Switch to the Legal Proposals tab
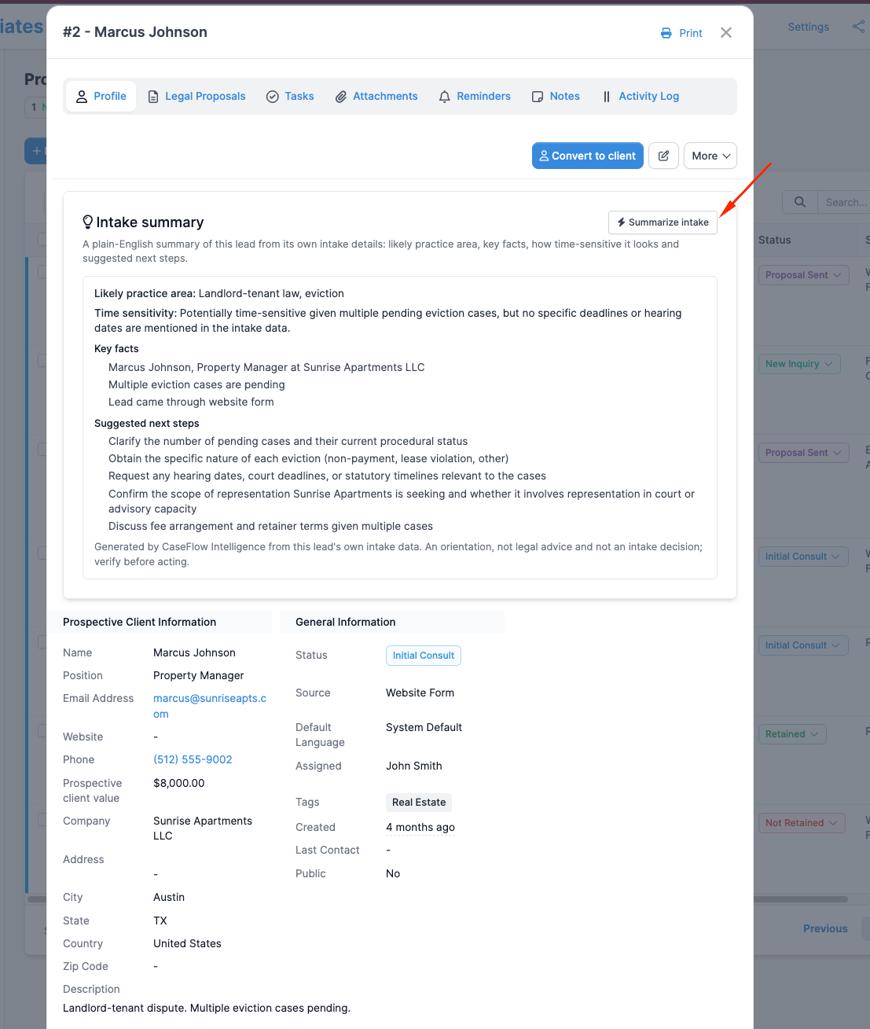This screenshot has height=1029, width=870. [x=196, y=96]
